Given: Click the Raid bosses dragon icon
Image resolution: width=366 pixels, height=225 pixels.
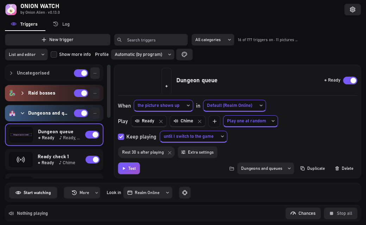Looking at the screenshot, I should point(12,93).
